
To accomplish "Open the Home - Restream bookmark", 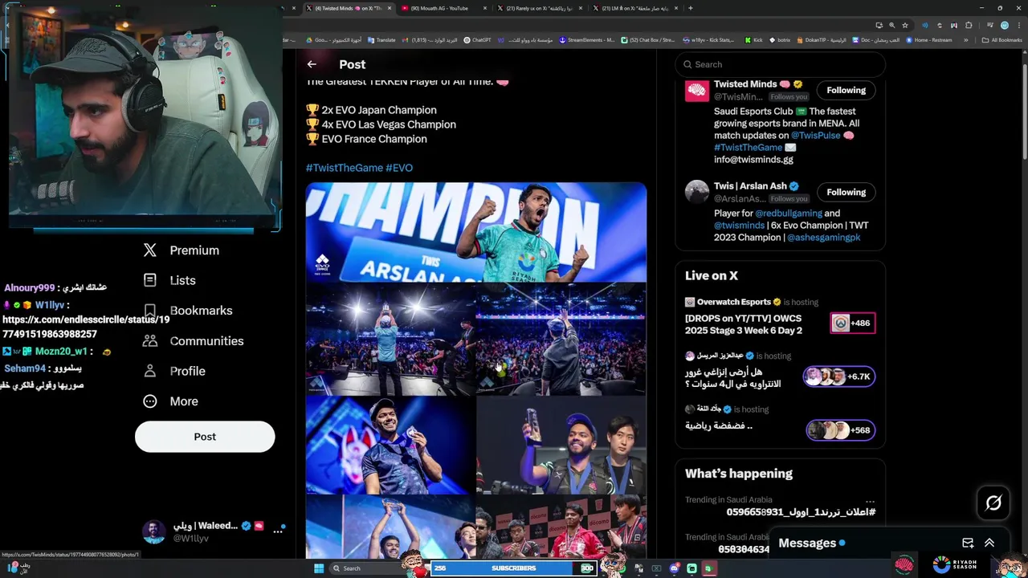I will (928, 40).
